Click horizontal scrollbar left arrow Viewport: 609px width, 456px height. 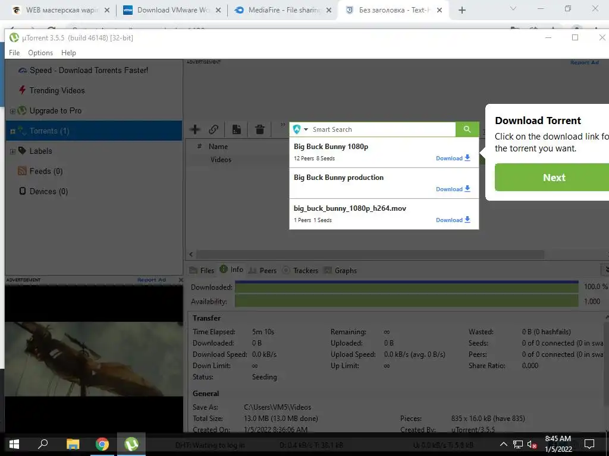(x=191, y=254)
